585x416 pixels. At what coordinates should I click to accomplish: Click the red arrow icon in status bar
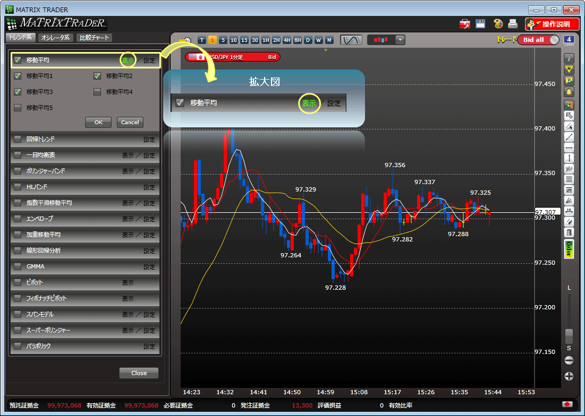(x=567, y=404)
